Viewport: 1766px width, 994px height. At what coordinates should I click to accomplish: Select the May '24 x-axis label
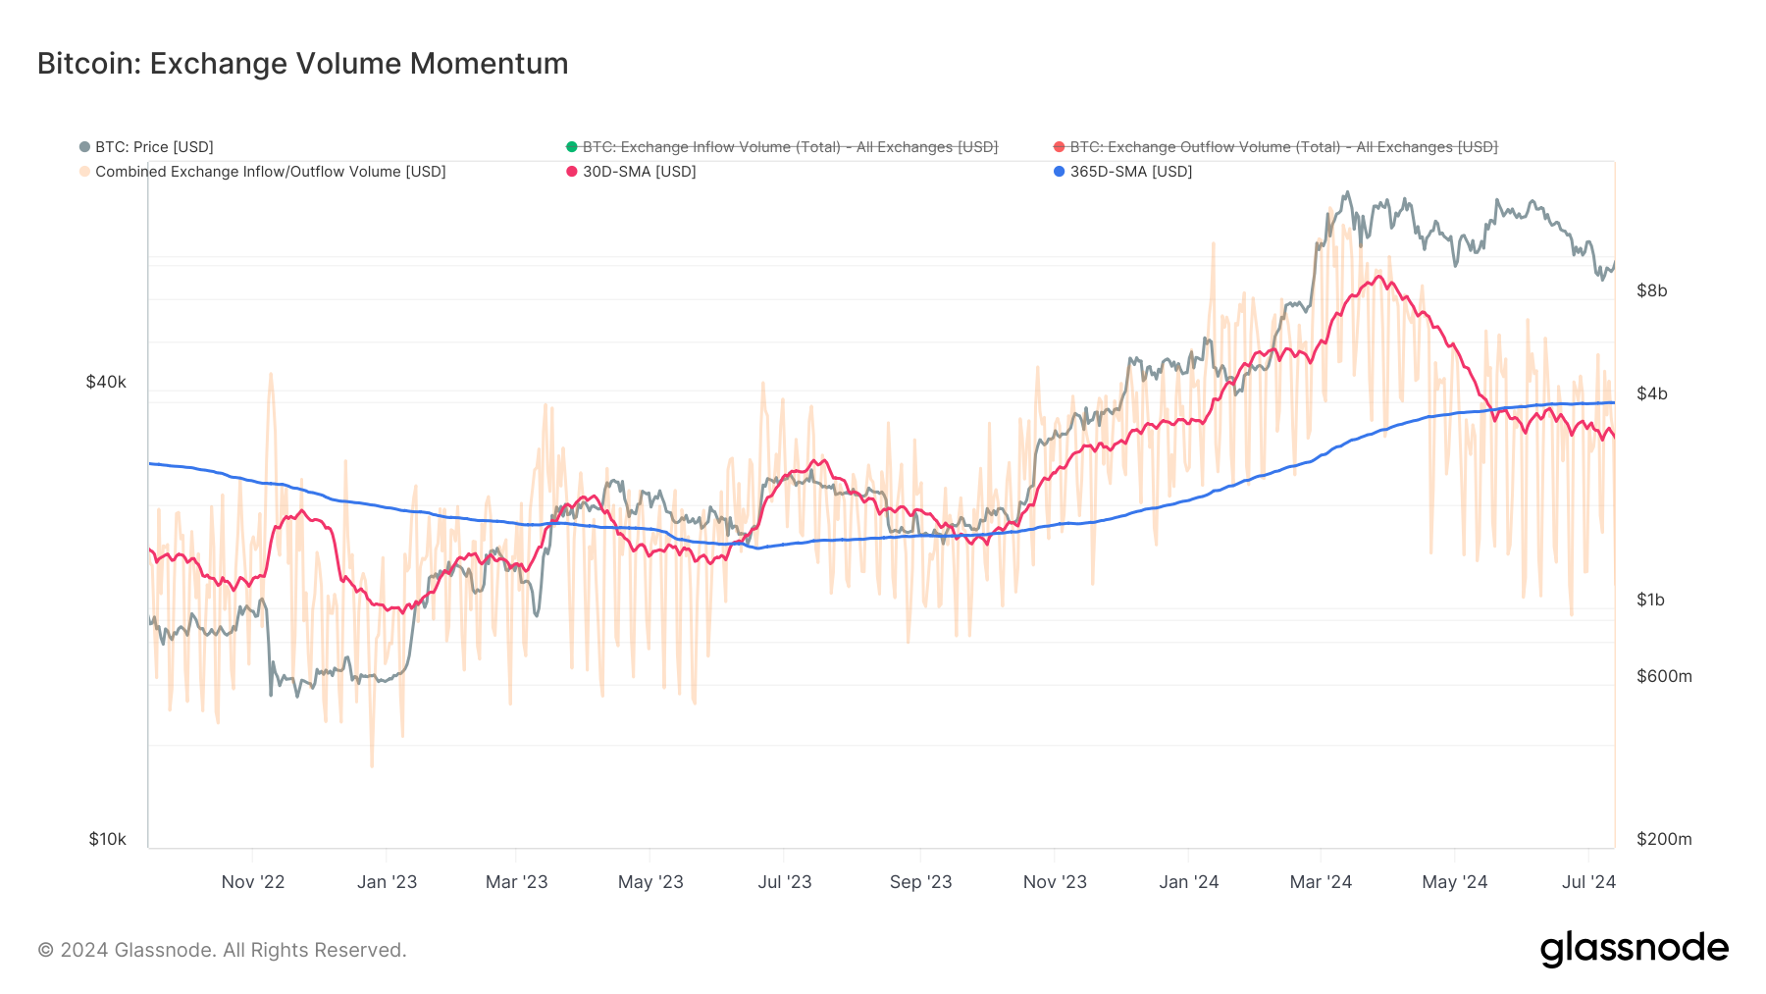point(1455,882)
